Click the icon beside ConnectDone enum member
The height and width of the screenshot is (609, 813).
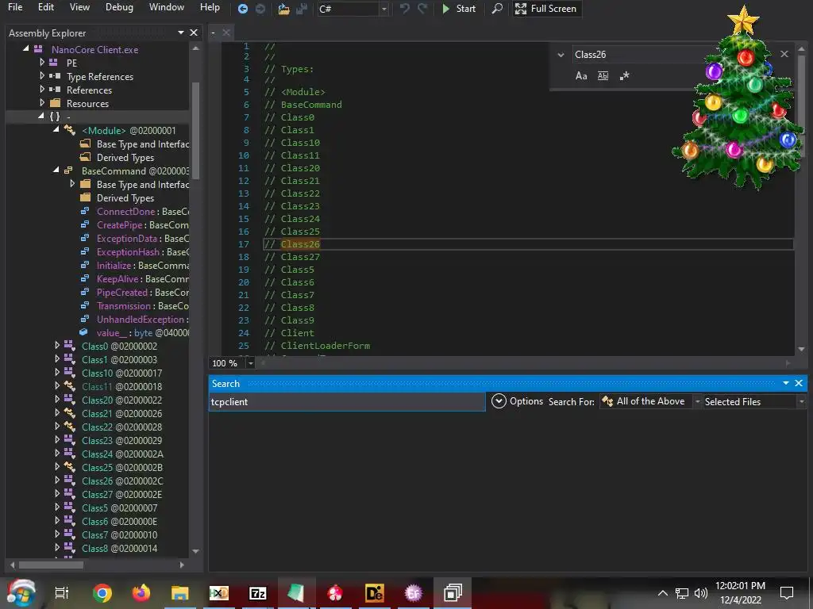[x=84, y=211]
